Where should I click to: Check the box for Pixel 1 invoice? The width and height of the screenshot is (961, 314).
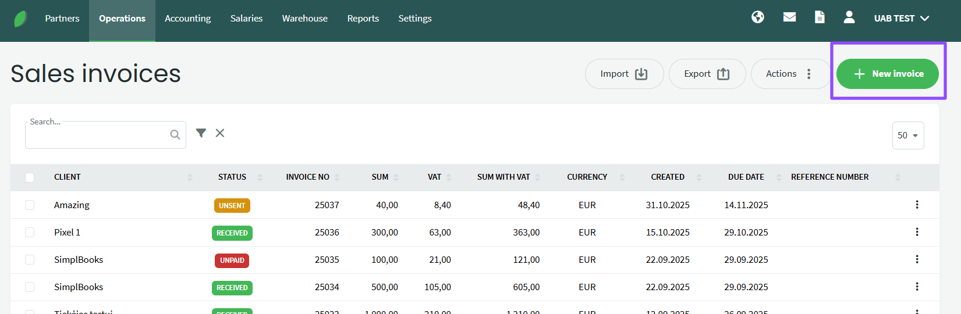[30, 233]
